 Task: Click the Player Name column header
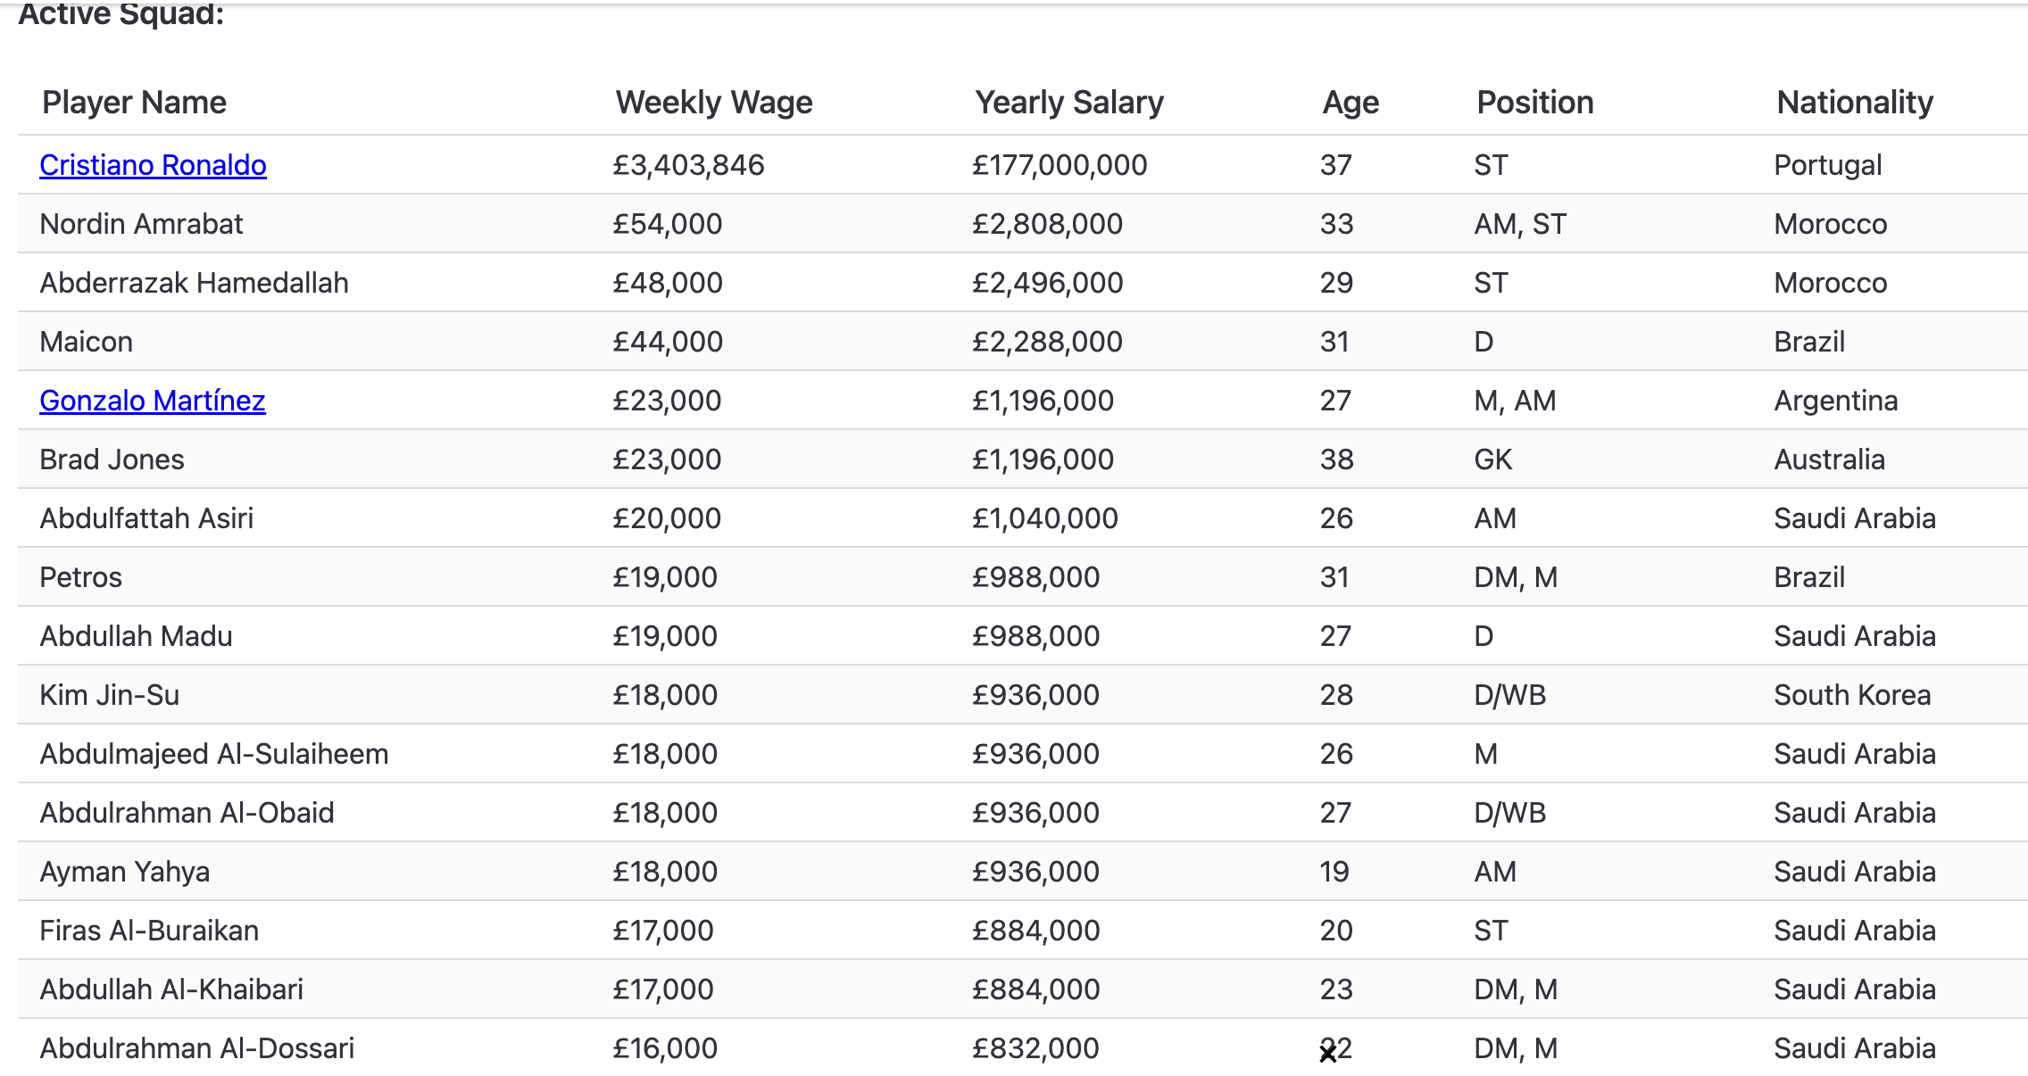click(x=134, y=103)
